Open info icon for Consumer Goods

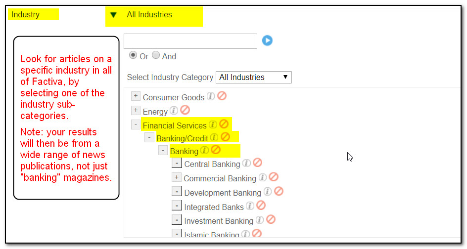[211, 96]
